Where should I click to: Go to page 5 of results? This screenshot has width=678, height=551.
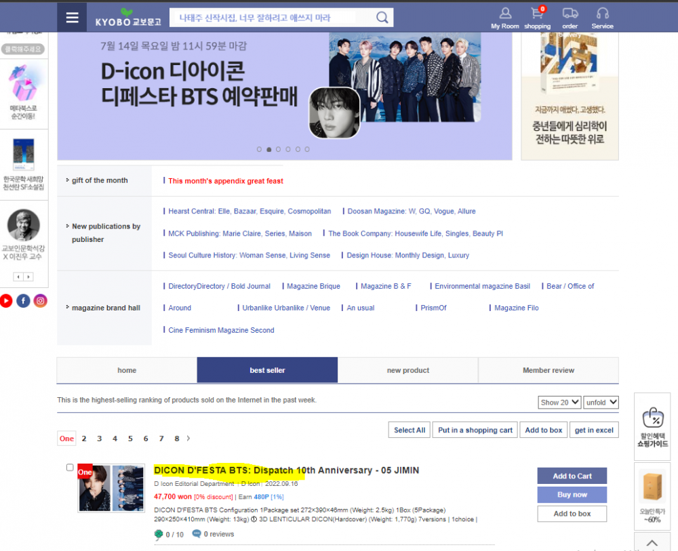point(130,438)
